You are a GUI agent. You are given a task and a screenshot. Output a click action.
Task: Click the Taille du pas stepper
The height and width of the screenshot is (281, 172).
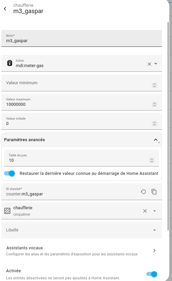(x=152, y=160)
